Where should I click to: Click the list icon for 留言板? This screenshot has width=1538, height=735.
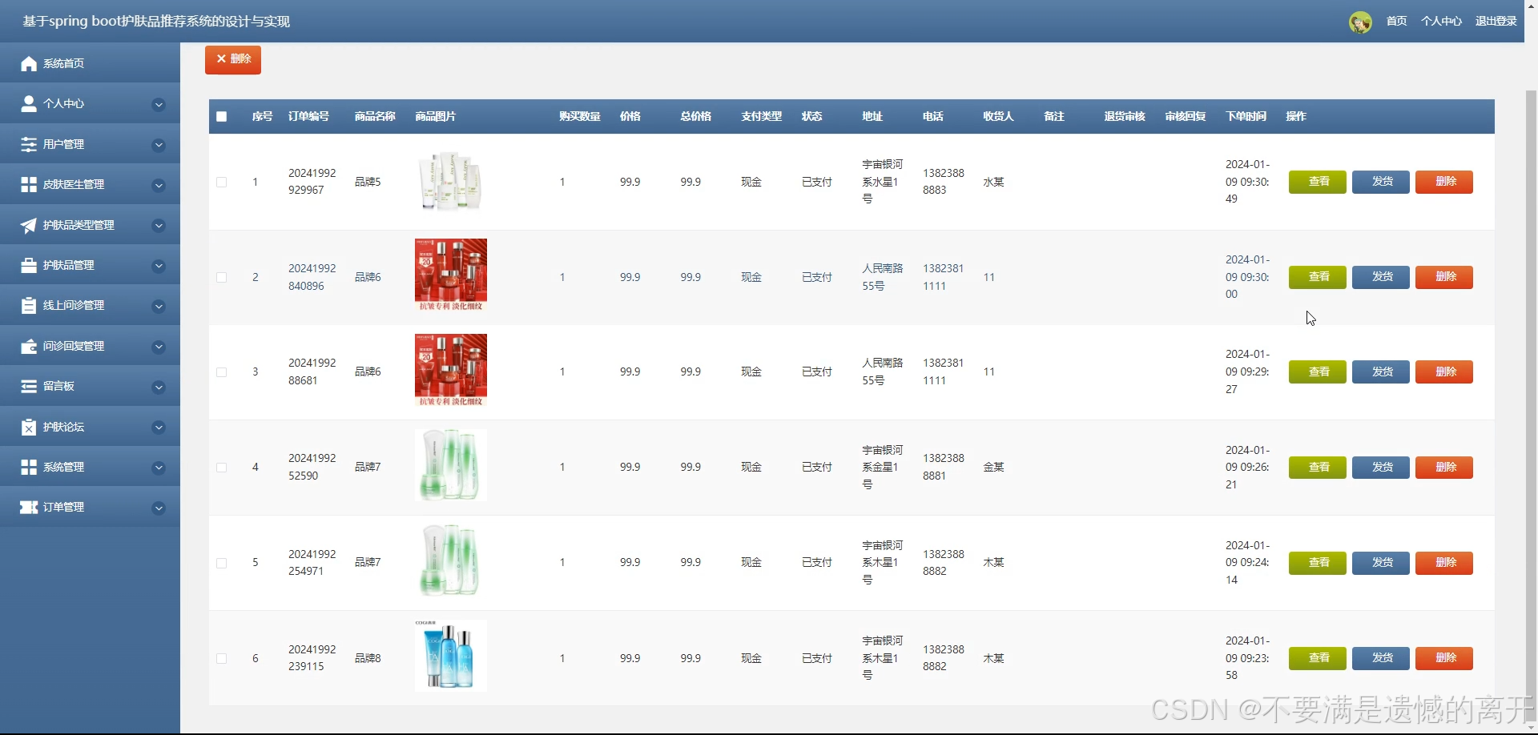[x=29, y=386]
